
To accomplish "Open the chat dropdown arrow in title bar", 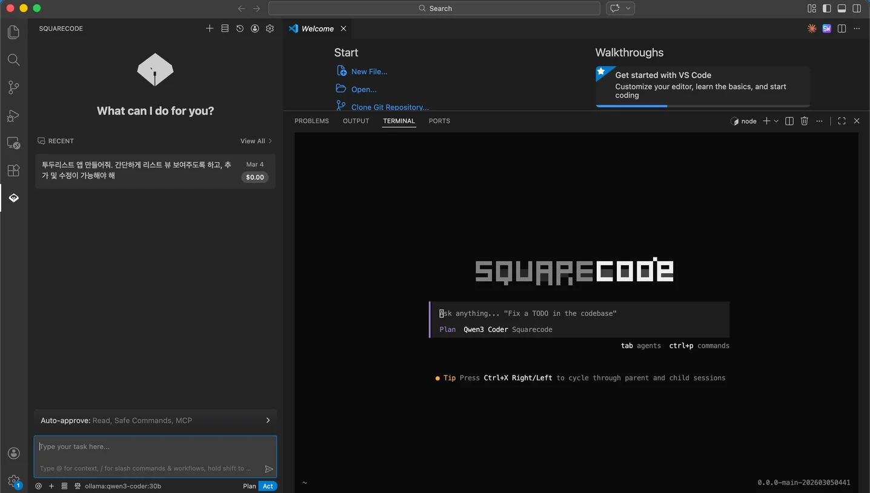I will click(x=628, y=8).
